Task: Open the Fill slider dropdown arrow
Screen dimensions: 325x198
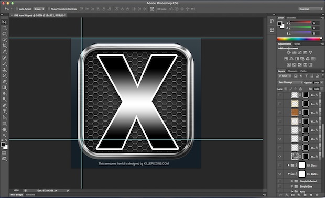Action: coord(322,89)
